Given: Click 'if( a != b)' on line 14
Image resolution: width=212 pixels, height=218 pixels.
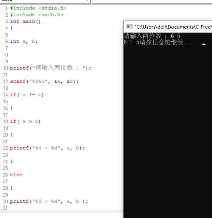Looking at the screenshot, I should pyautogui.click(x=27, y=95).
